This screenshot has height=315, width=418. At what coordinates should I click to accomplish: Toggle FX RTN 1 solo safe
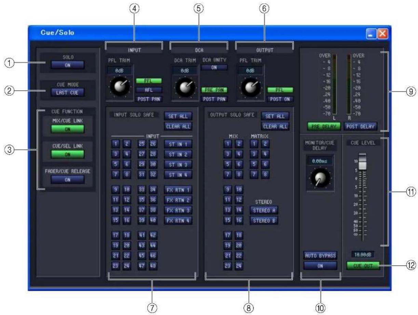[x=178, y=189]
